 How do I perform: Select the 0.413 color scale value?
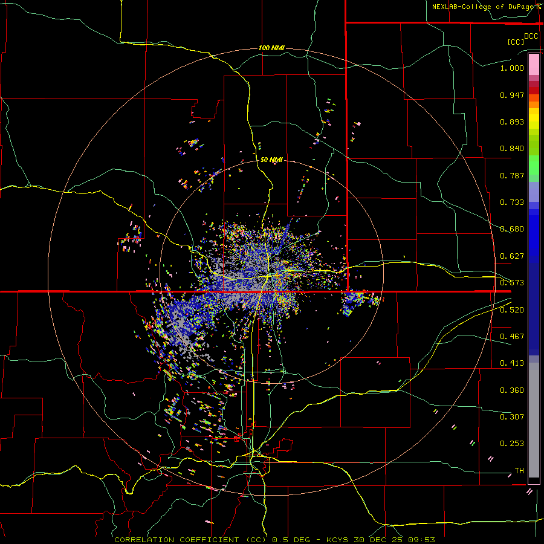click(512, 363)
